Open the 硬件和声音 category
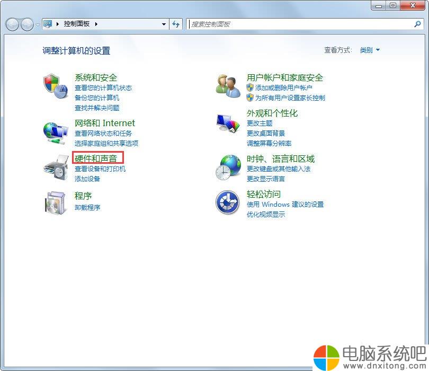 coord(96,158)
